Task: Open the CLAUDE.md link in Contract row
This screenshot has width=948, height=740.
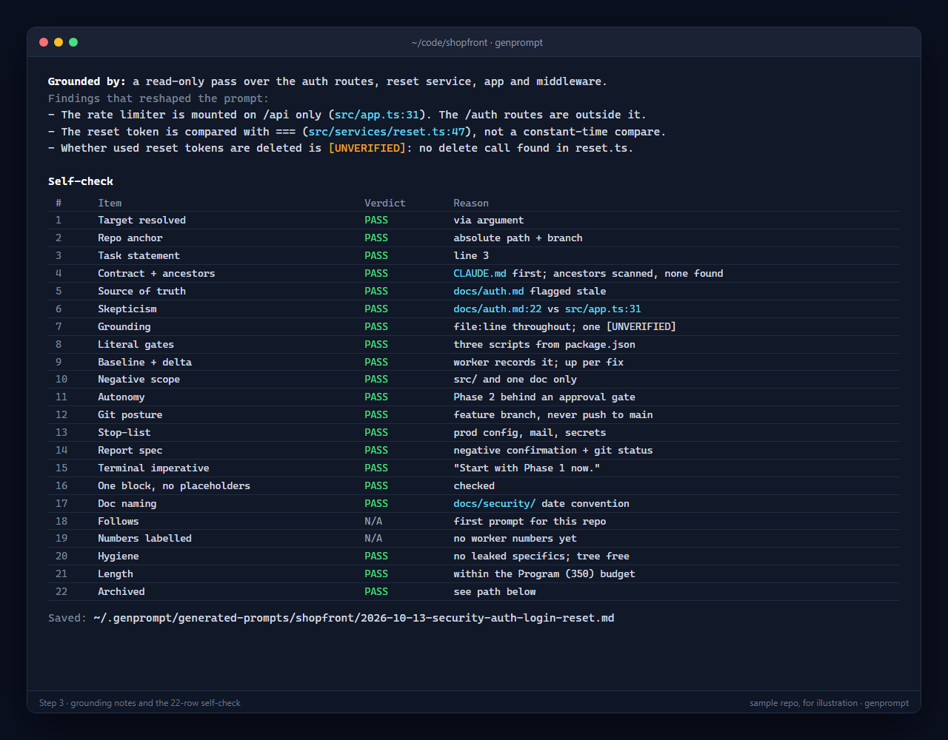Action: click(x=480, y=273)
